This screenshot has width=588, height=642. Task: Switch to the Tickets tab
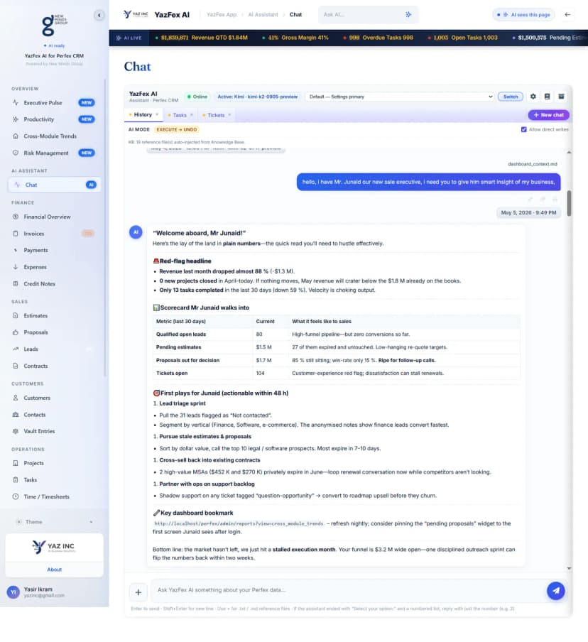(x=216, y=116)
